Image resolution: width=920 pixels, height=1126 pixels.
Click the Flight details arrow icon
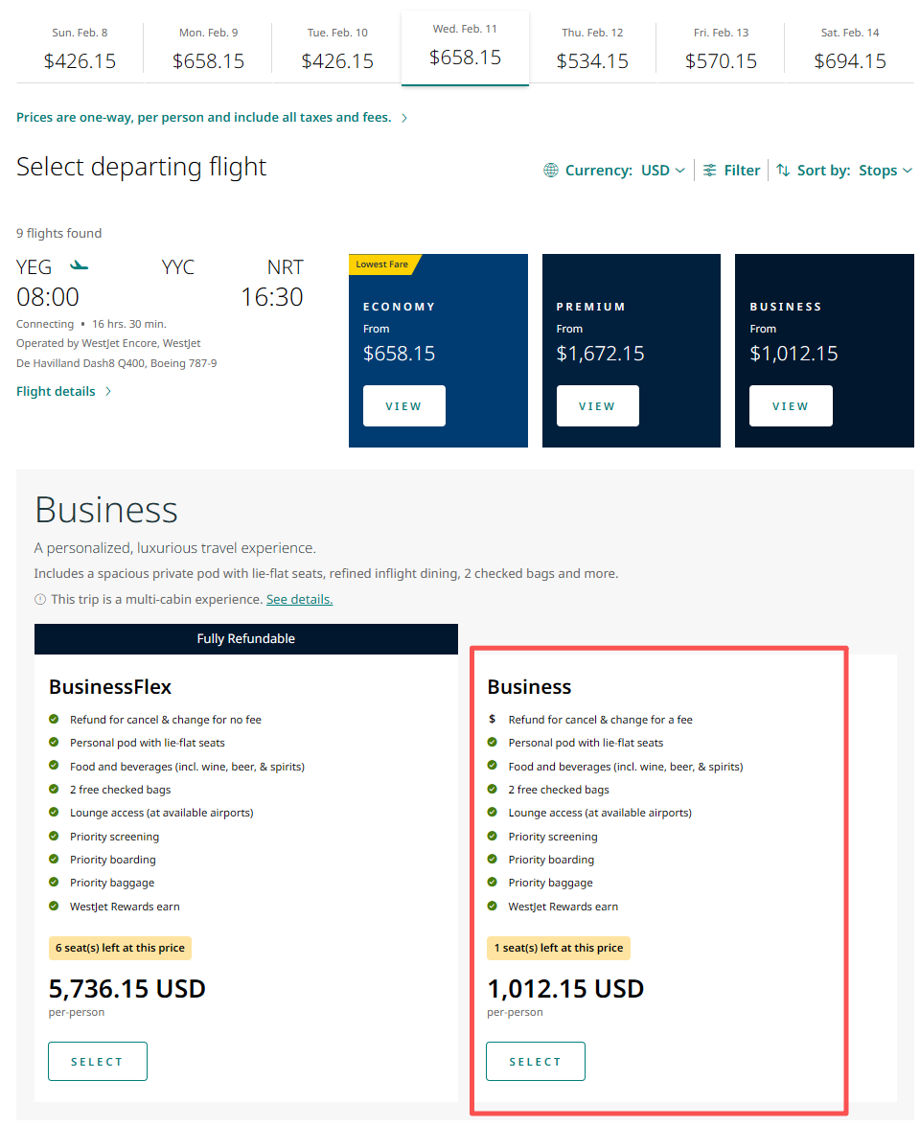point(108,392)
